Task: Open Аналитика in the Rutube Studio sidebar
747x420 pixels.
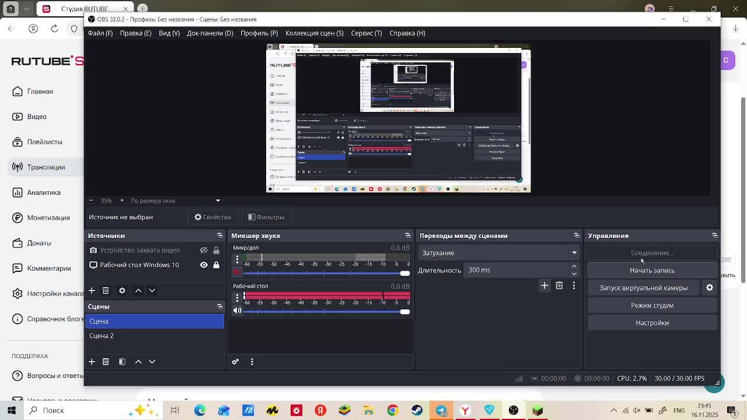Action: [44, 192]
